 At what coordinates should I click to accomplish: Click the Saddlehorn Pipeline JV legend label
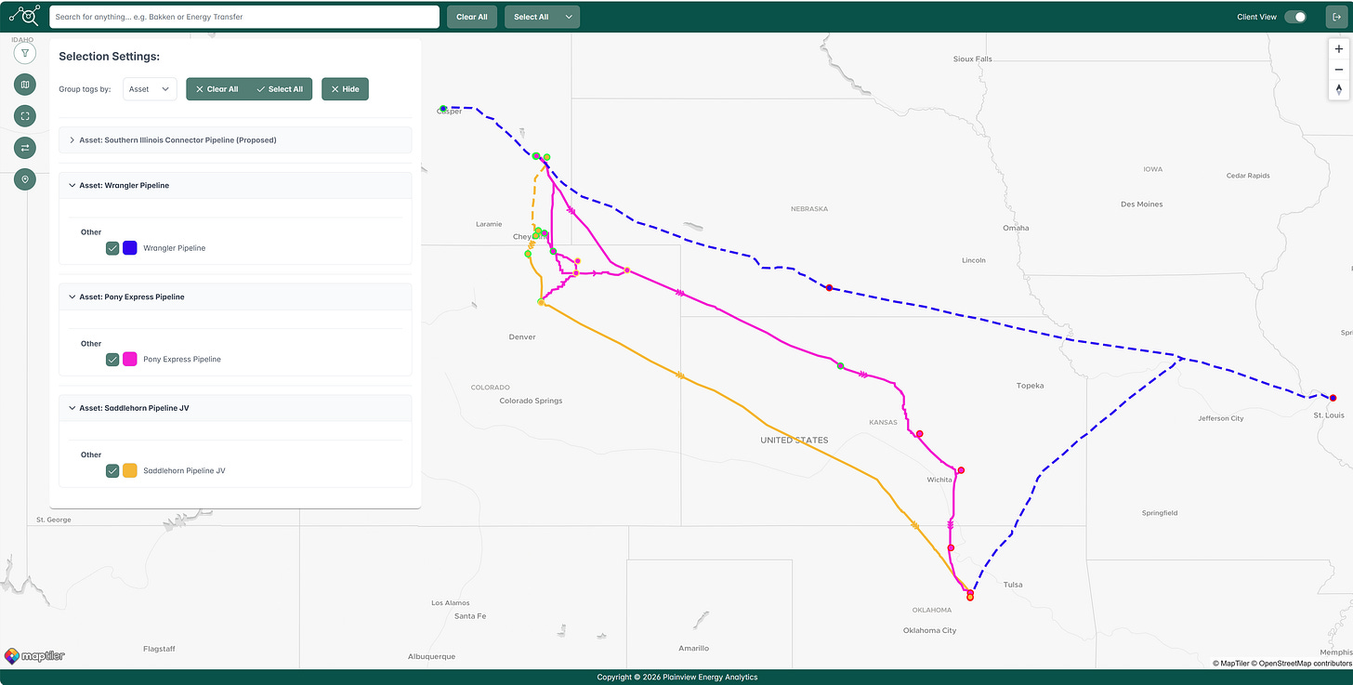184,470
